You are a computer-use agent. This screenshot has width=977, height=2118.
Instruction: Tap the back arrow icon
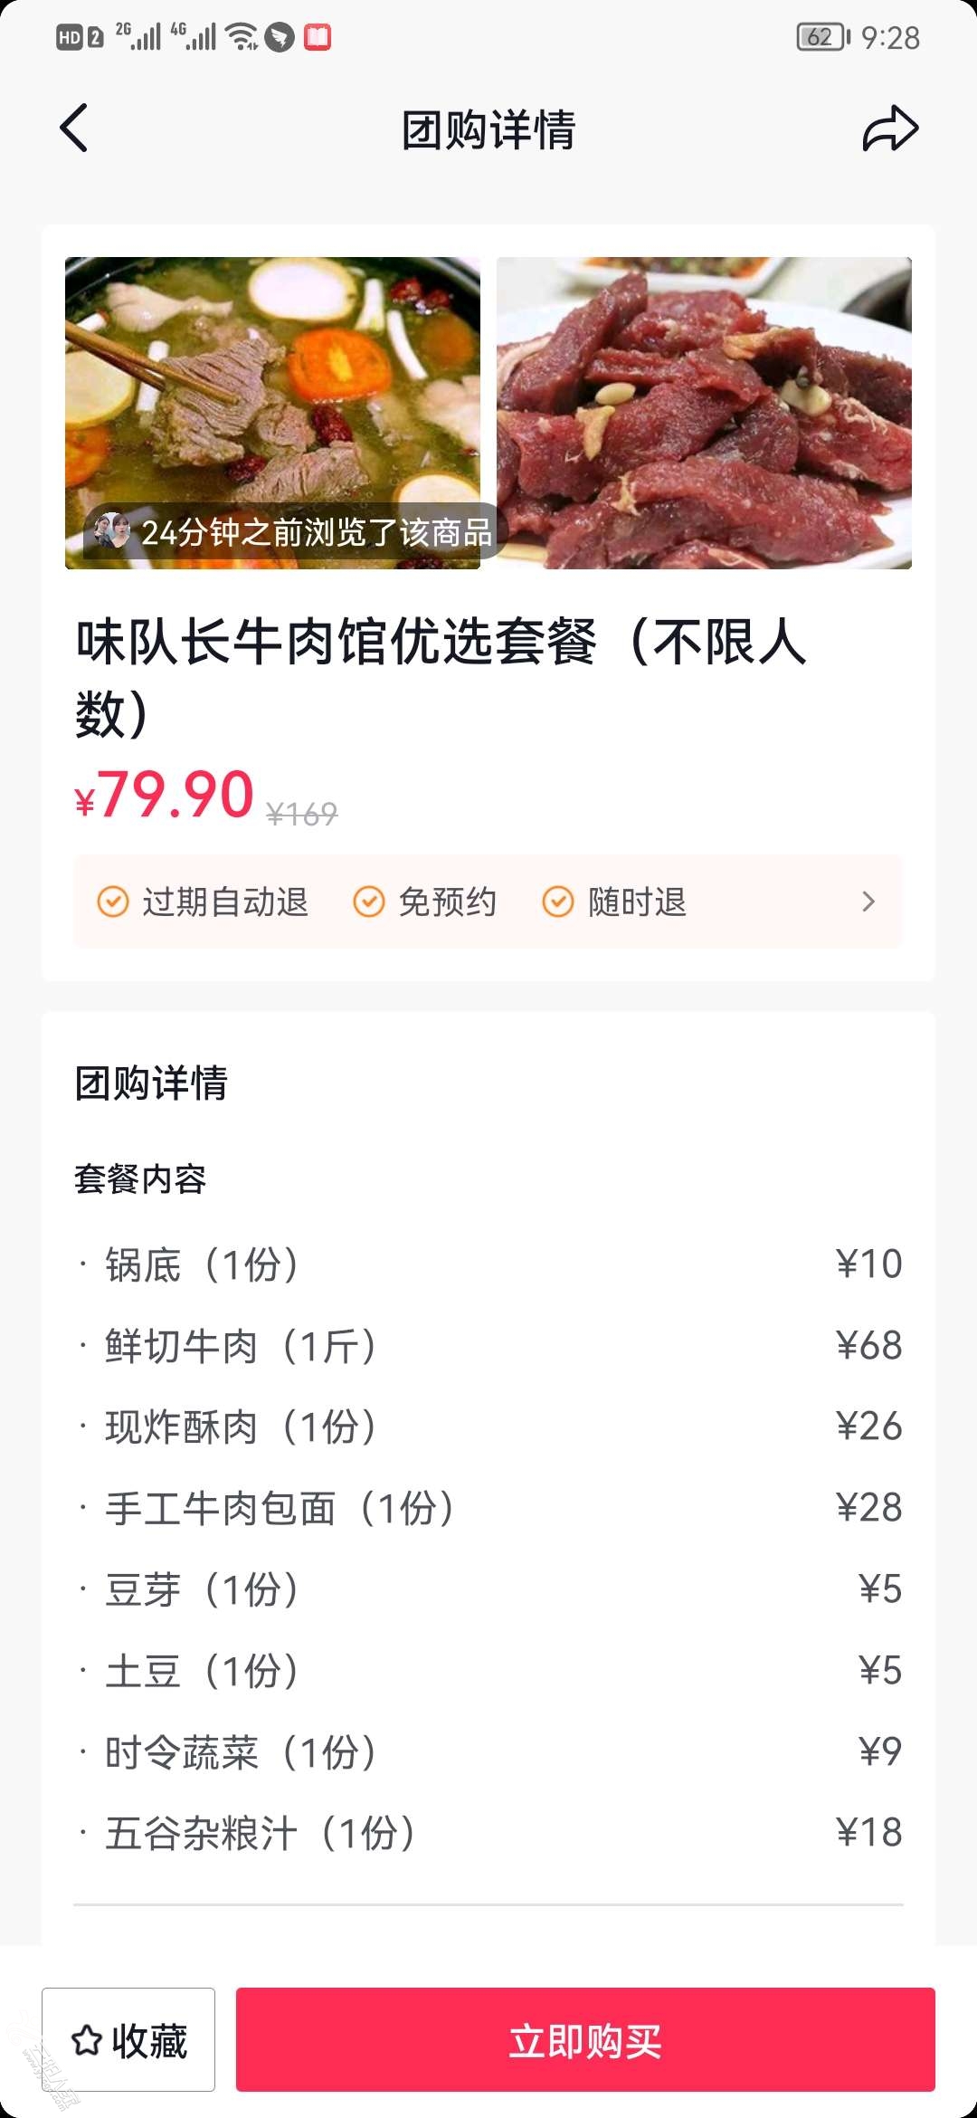pyautogui.click(x=74, y=128)
